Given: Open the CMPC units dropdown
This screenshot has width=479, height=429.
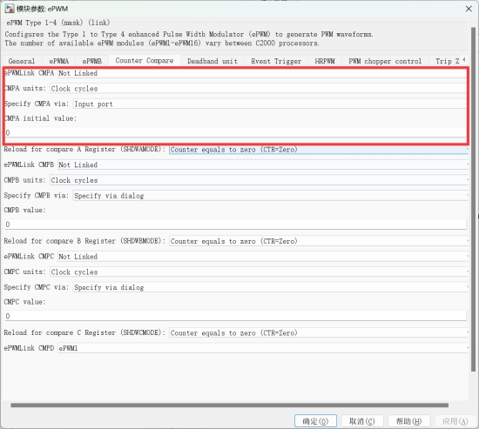Looking at the screenshot, I should tap(259, 271).
